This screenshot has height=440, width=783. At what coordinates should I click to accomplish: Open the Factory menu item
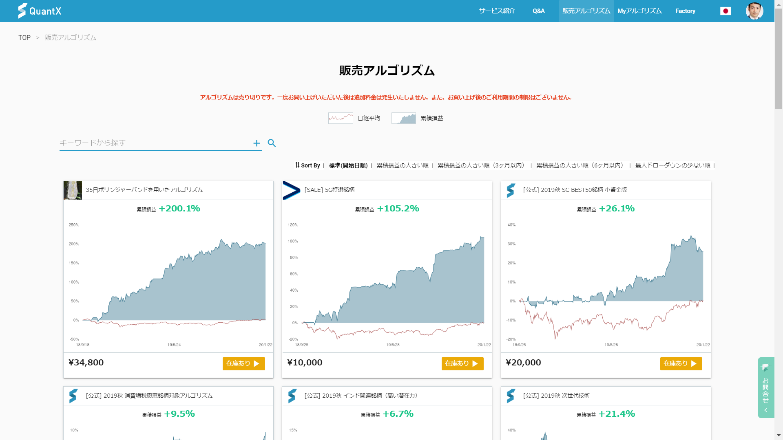(x=685, y=11)
